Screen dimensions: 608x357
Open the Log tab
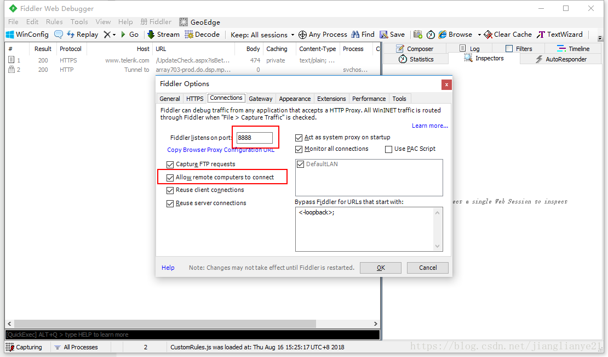point(469,48)
